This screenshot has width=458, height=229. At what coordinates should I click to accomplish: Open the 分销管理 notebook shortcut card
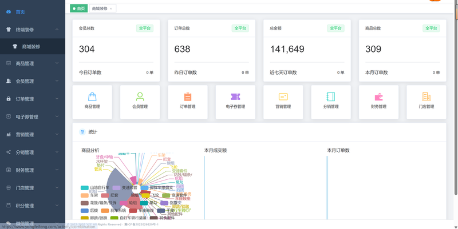(x=331, y=102)
